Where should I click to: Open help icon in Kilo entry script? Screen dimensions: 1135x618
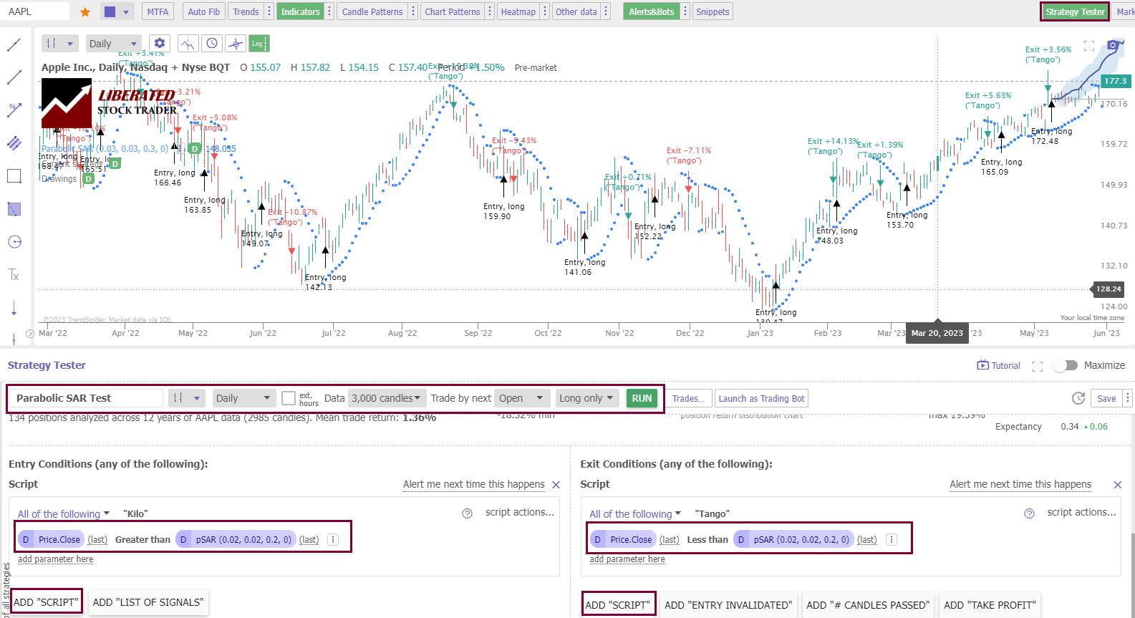point(467,513)
